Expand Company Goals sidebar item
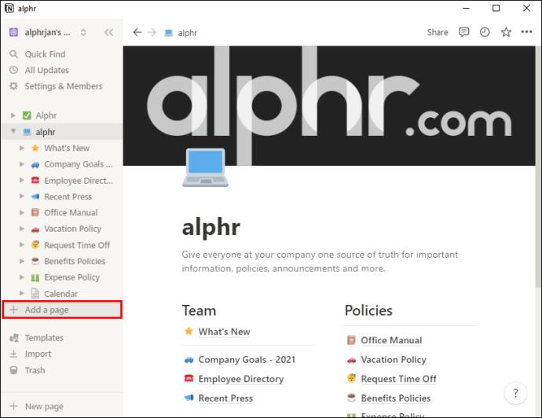542x418 pixels. 21,164
